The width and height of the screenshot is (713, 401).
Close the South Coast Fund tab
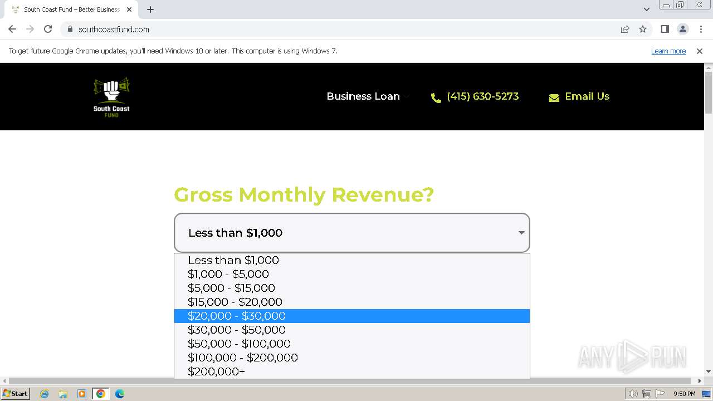(x=129, y=9)
